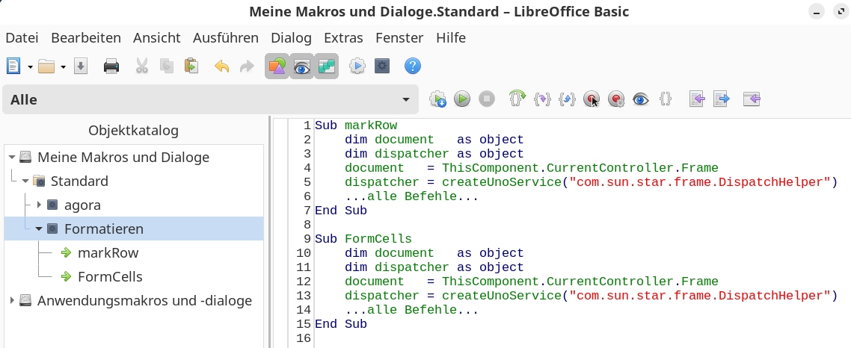This screenshot has height=348, width=851.
Task: Click code line 1 'Sub markRow'
Action: click(x=356, y=125)
